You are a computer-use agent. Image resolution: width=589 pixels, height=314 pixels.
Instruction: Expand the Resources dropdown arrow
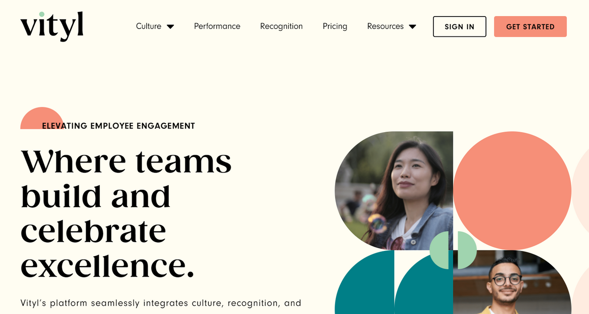point(412,27)
